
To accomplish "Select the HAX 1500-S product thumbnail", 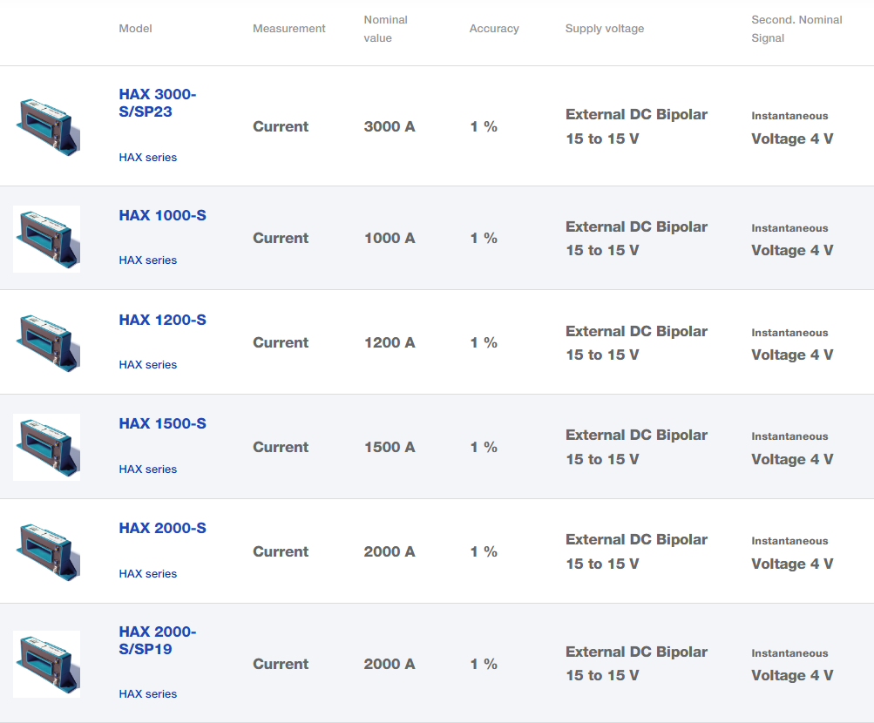I will click(x=47, y=447).
